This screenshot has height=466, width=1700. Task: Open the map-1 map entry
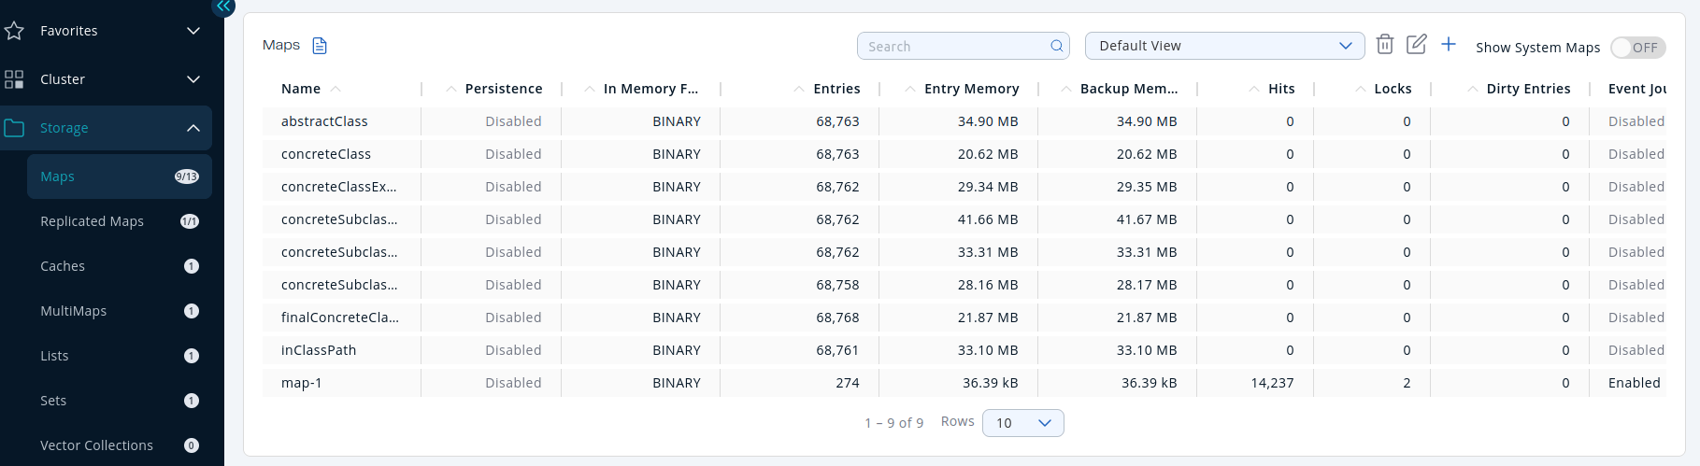point(301,383)
